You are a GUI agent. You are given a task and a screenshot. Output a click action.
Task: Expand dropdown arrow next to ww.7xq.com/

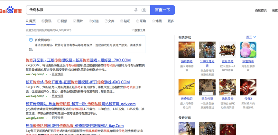pyautogui.click(x=46, y=74)
